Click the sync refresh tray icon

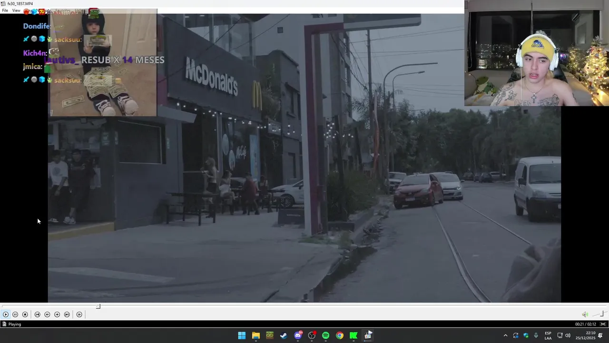click(x=516, y=335)
